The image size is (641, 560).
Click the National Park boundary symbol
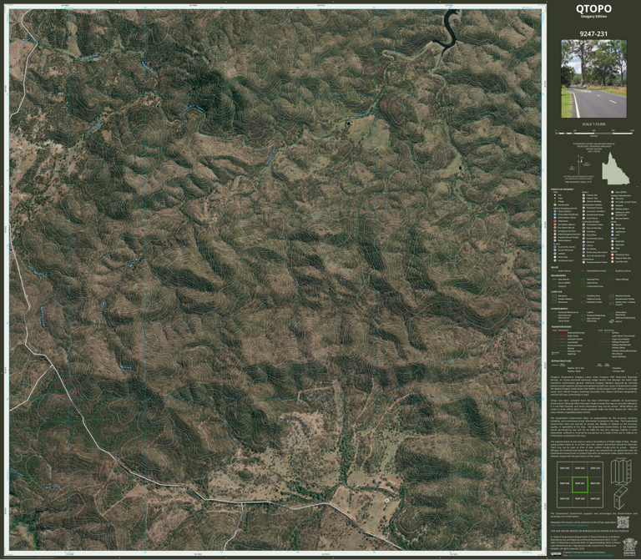(x=583, y=280)
